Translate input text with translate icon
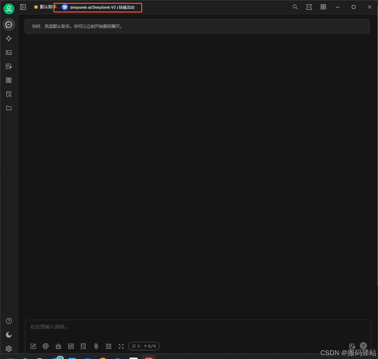378x359 pixels. pyautogui.click(x=352, y=346)
